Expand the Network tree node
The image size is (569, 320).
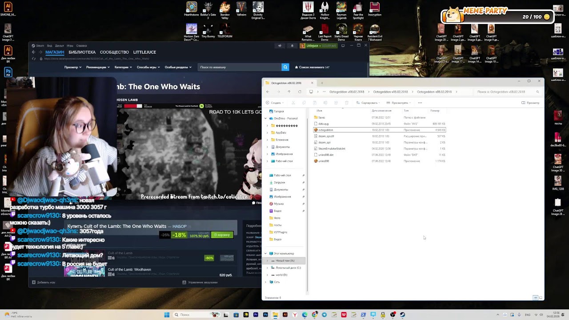pos(266,282)
